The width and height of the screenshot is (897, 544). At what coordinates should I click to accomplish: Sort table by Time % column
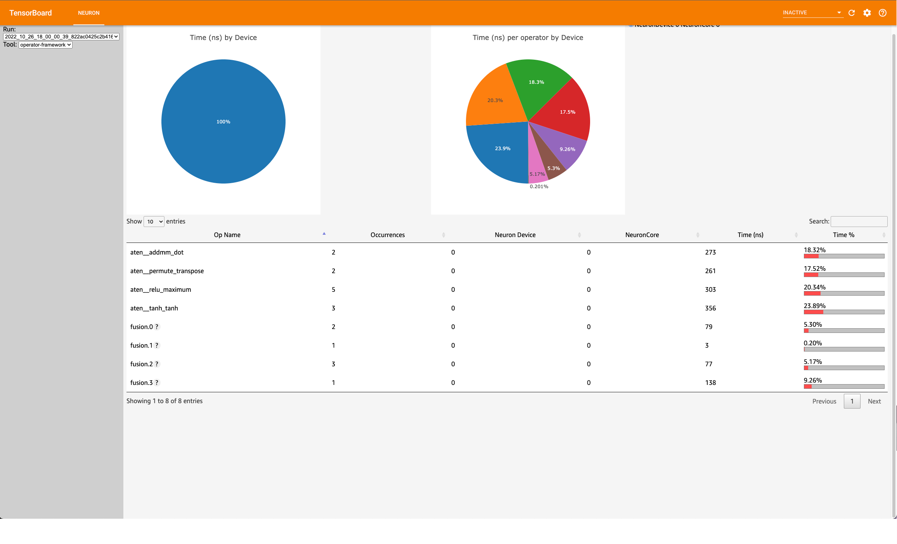click(x=843, y=235)
